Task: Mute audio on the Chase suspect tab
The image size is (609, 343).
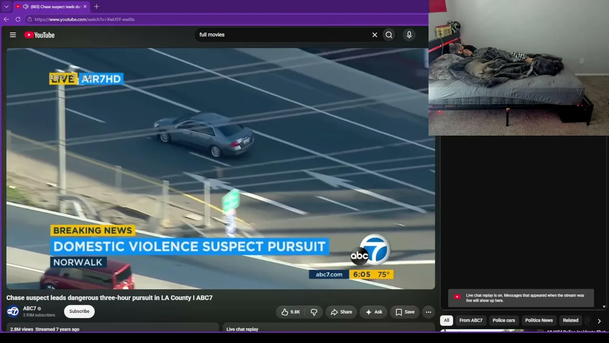Action: coord(26,7)
